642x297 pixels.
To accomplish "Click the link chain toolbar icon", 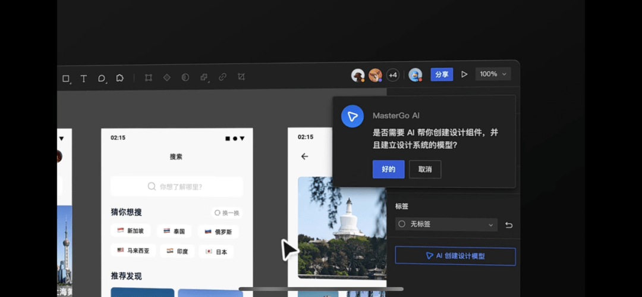I will point(222,77).
